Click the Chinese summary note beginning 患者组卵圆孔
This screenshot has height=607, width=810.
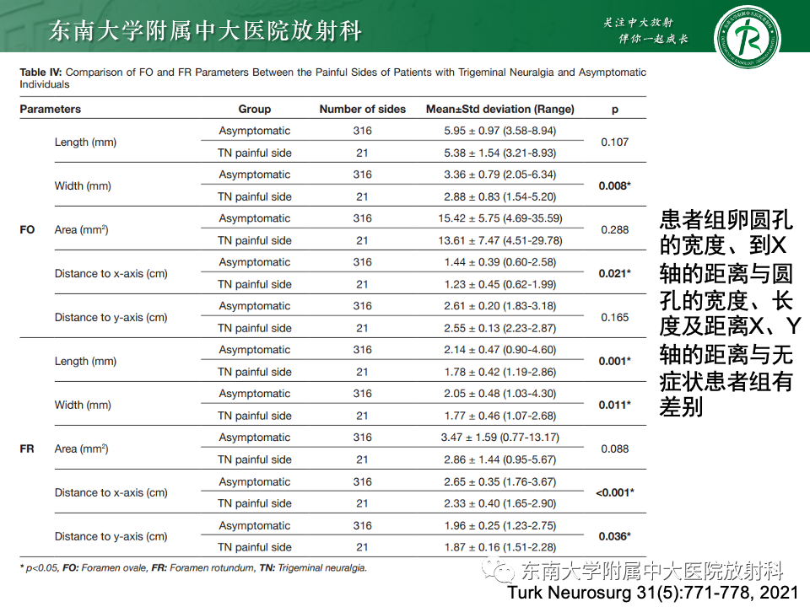(x=729, y=314)
